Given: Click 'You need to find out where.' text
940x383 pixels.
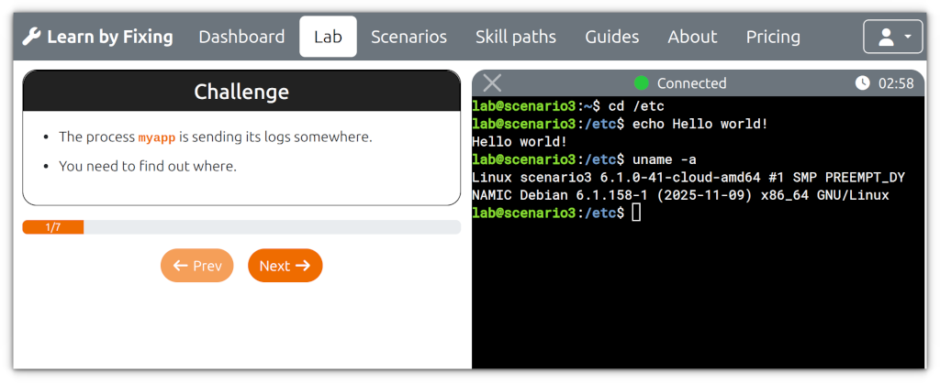Looking at the screenshot, I should (148, 167).
